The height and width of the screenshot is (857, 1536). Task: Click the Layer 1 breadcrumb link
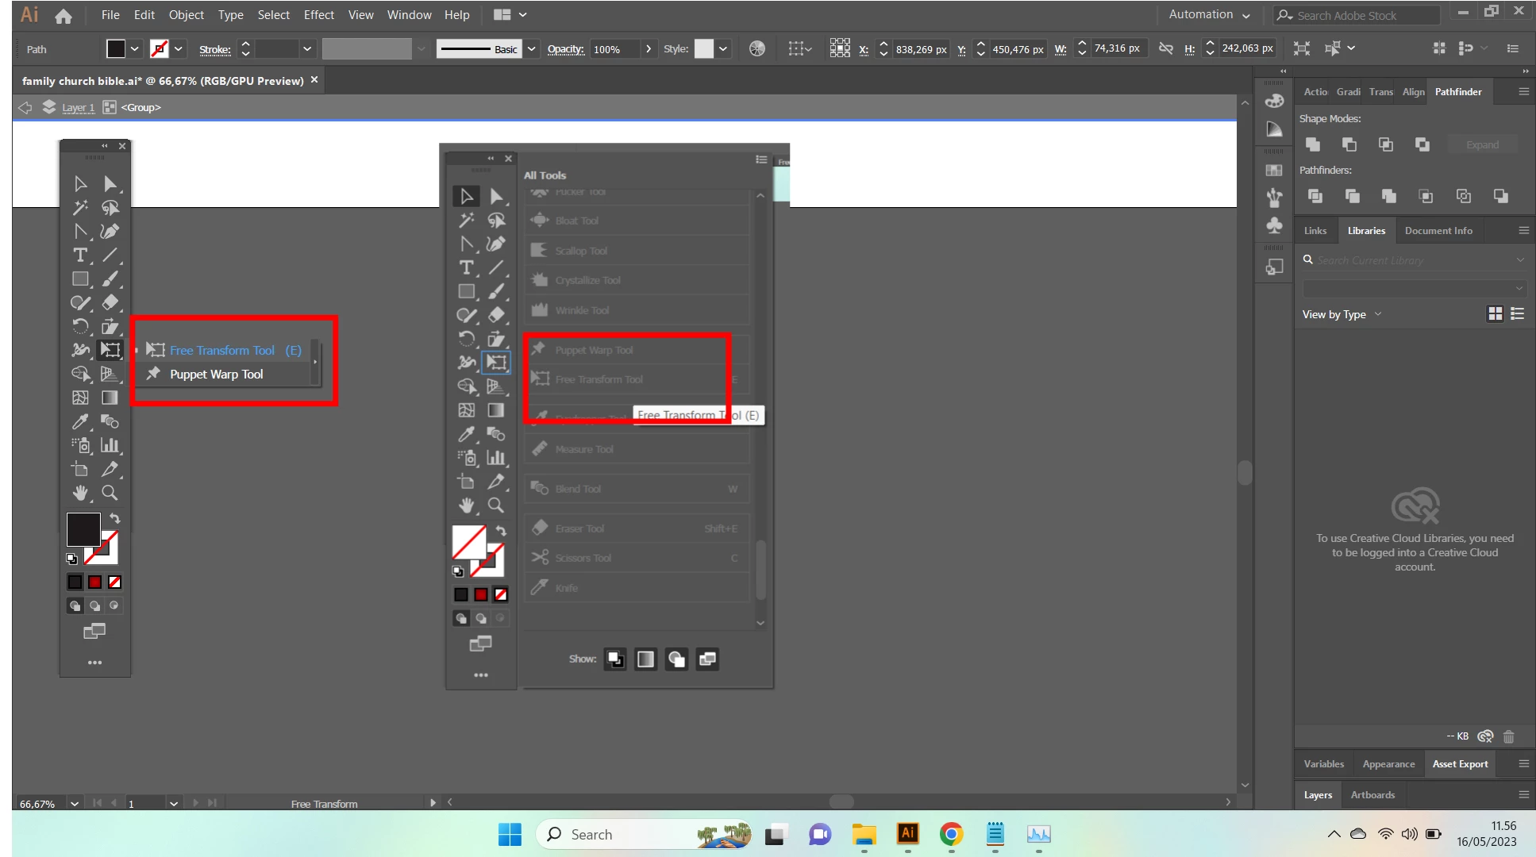coord(78,108)
